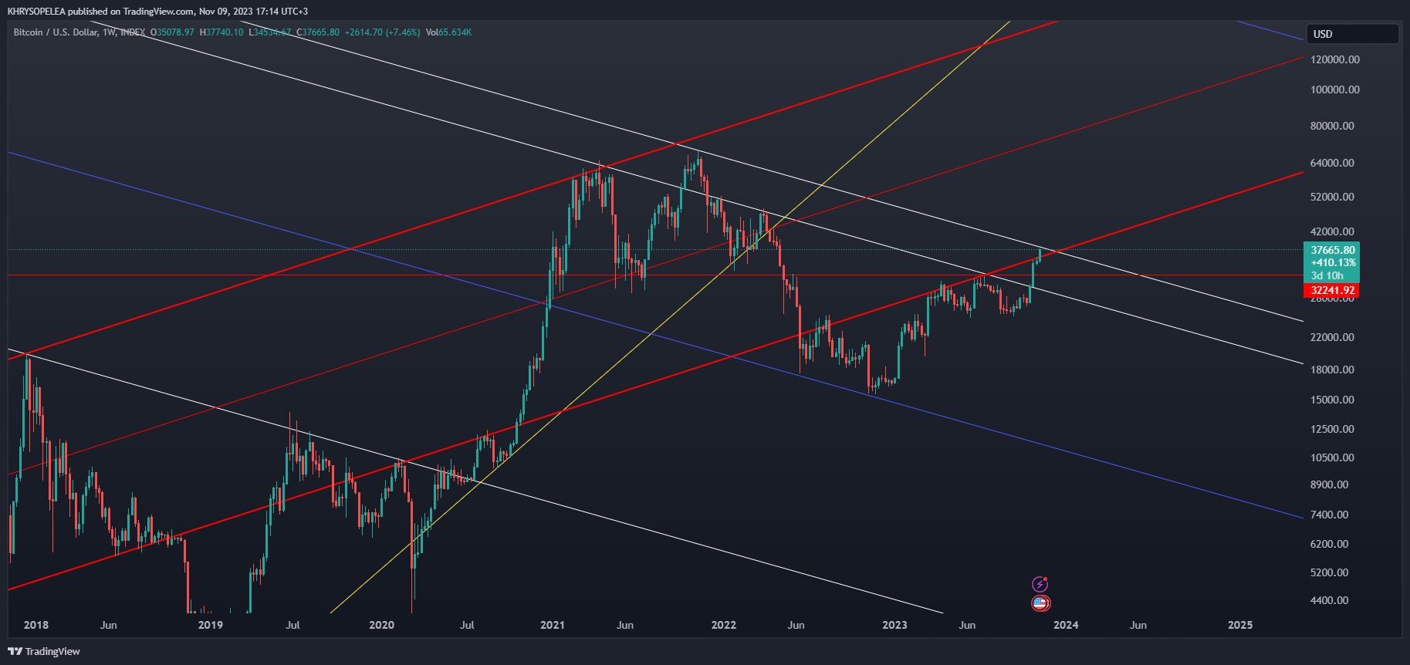The width and height of the screenshot is (1410, 665).
Task: Click the 3d 10h countdown label
Action: tap(1327, 275)
